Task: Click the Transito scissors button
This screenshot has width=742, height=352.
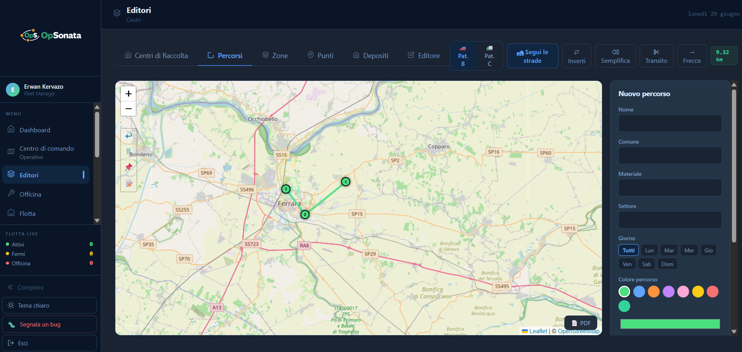Action: pyautogui.click(x=656, y=56)
